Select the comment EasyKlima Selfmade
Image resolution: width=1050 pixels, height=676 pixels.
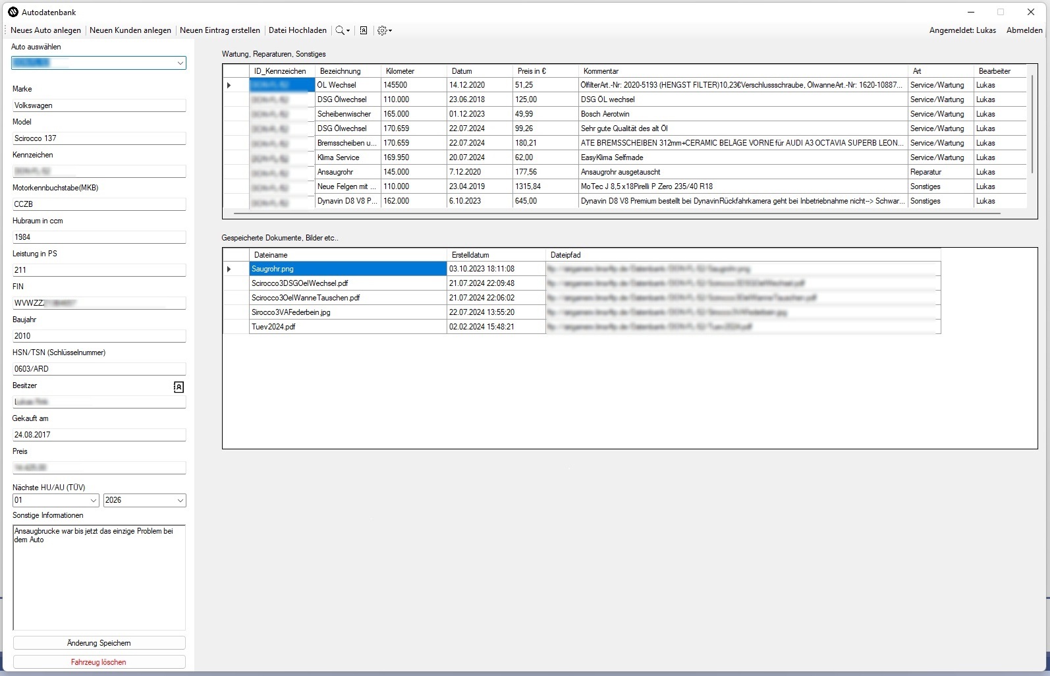point(743,157)
